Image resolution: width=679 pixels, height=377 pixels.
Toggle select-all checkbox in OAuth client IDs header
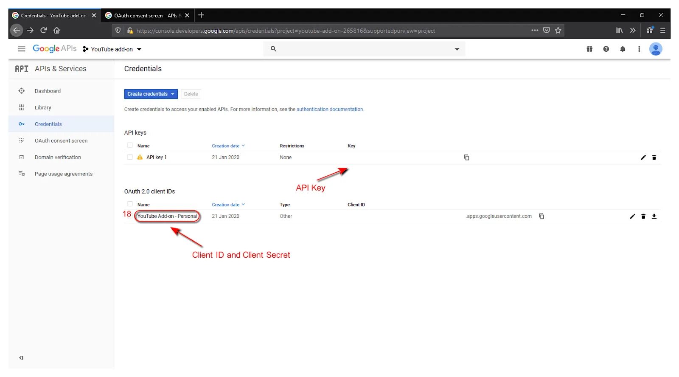[130, 204]
